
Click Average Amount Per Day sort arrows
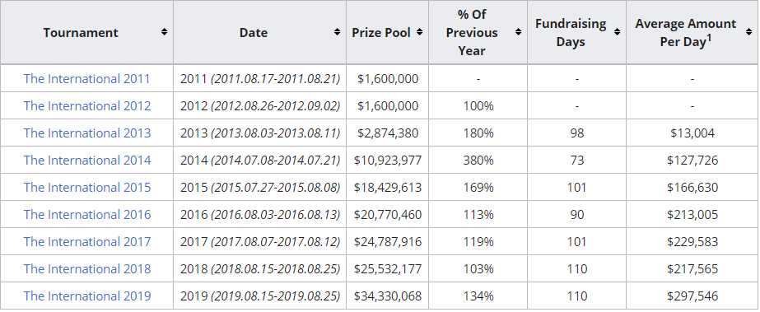click(x=748, y=32)
